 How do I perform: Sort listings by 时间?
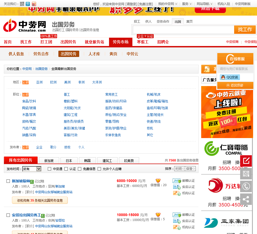pos(180,169)
